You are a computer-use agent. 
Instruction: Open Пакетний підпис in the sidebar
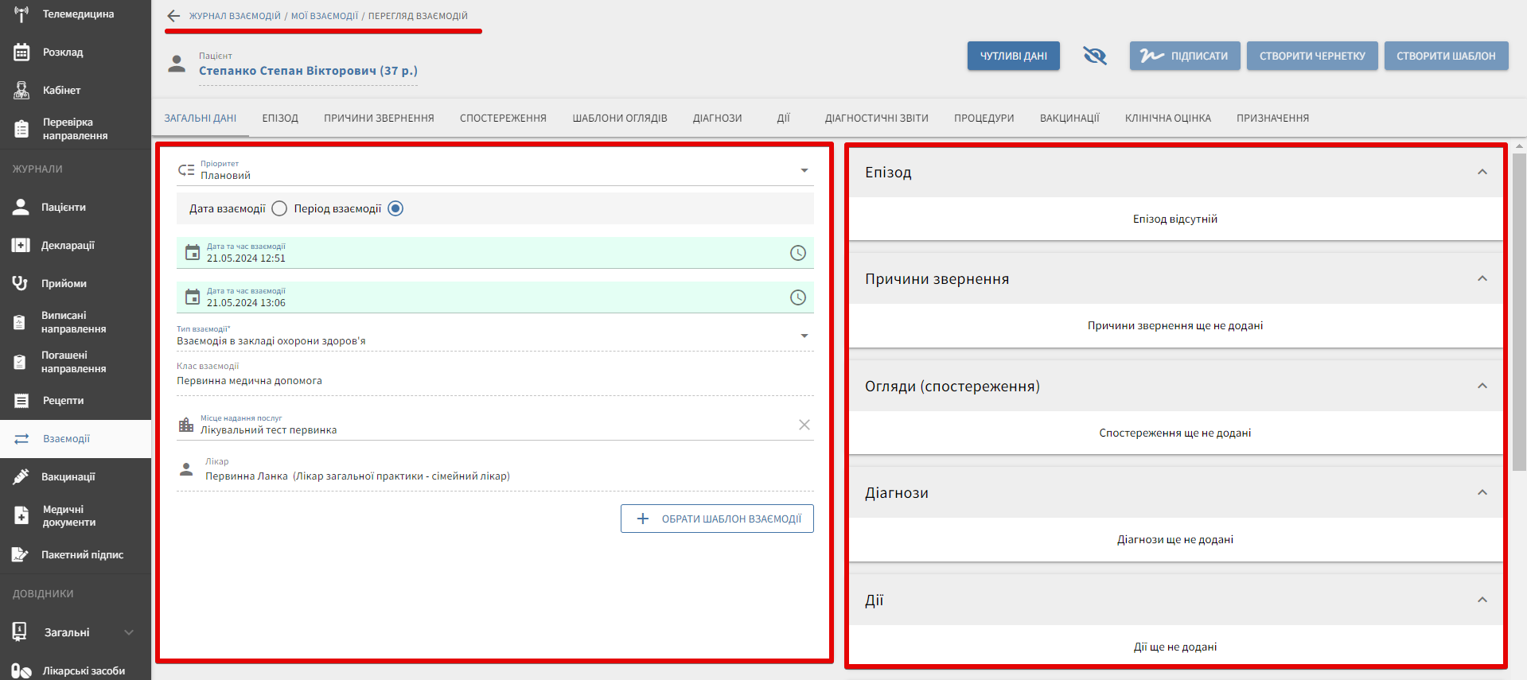pyautogui.click(x=81, y=555)
